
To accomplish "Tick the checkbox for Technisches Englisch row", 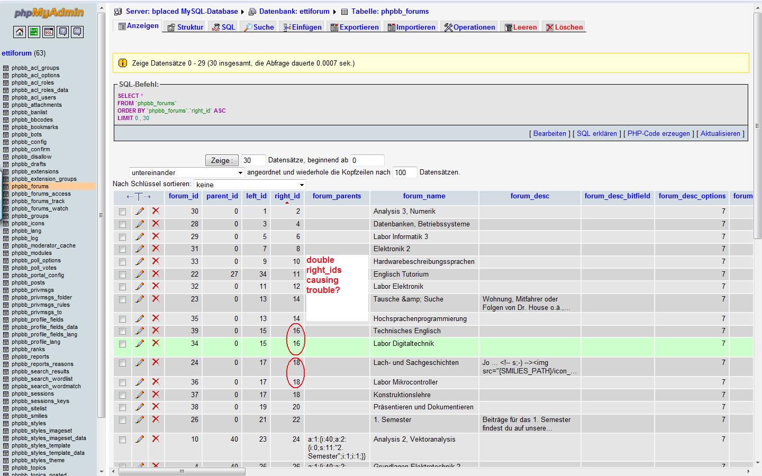I will (123, 331).
